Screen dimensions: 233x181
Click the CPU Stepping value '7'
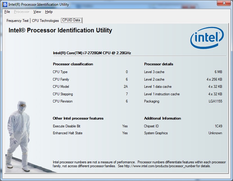click(x=127, y=94)
